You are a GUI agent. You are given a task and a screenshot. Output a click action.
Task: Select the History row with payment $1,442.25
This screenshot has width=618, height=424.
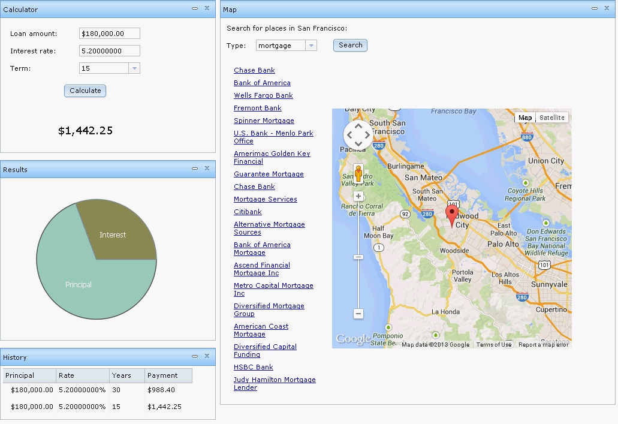tap(98, 407)
